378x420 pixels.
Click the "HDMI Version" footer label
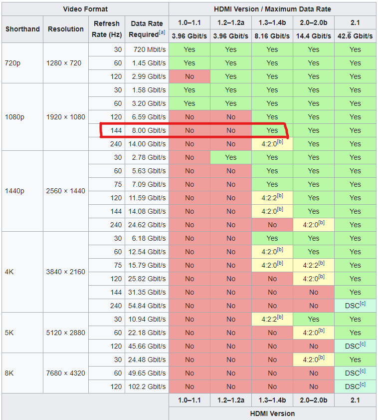click(272, 414)
